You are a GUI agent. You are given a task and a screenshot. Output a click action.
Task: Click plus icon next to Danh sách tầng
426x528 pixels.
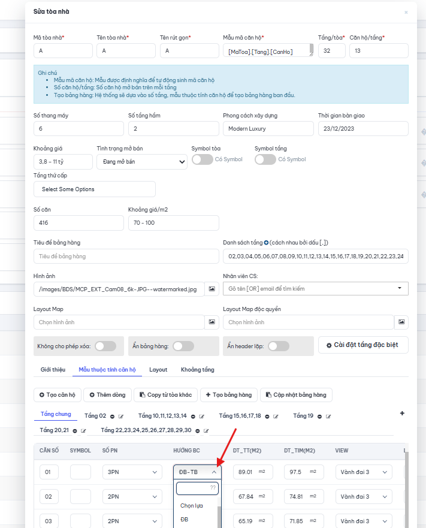click(x=266, y=243)
